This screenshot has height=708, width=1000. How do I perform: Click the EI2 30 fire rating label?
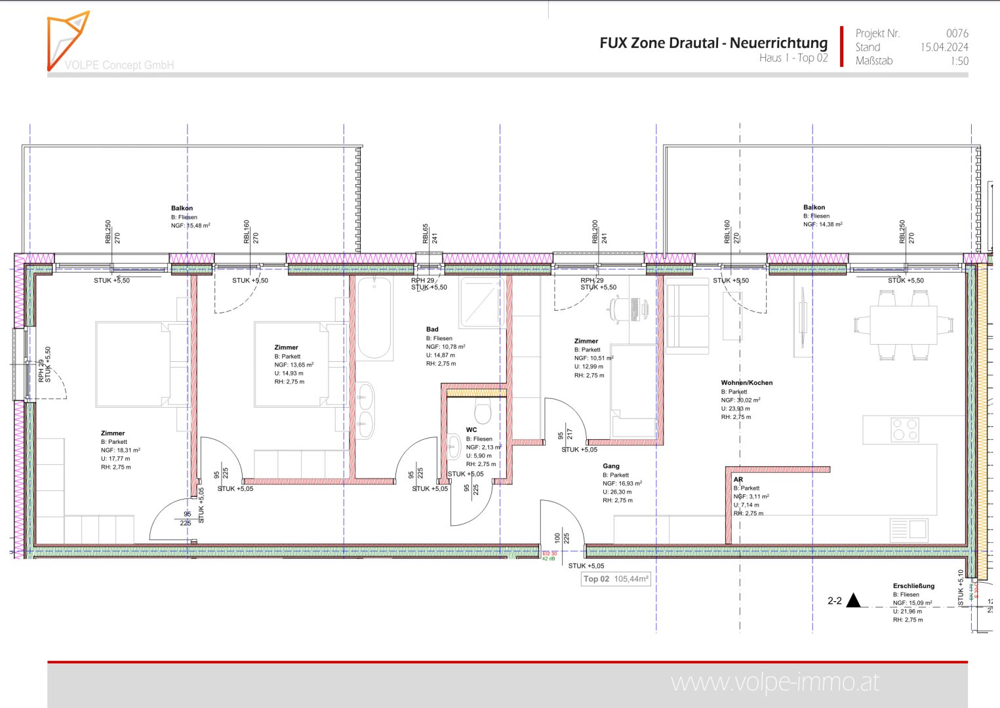(550, 553)
